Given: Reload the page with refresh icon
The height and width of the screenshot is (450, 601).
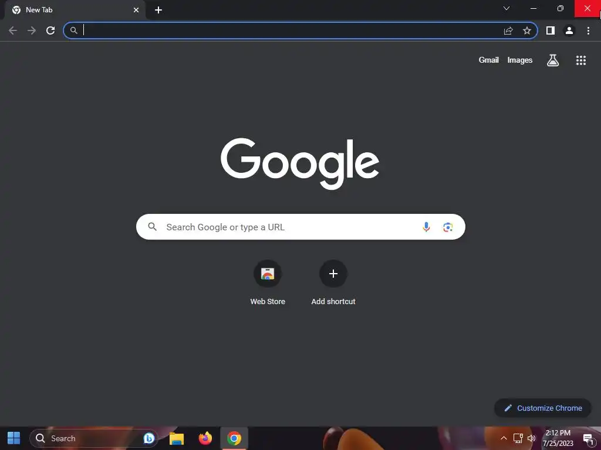Looking at the screenshot, I should coord(50,30).
